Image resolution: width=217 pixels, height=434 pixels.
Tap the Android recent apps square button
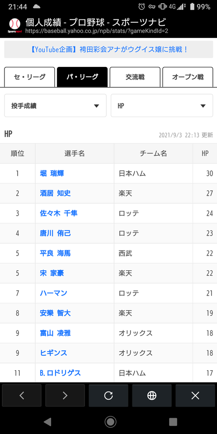173,422
